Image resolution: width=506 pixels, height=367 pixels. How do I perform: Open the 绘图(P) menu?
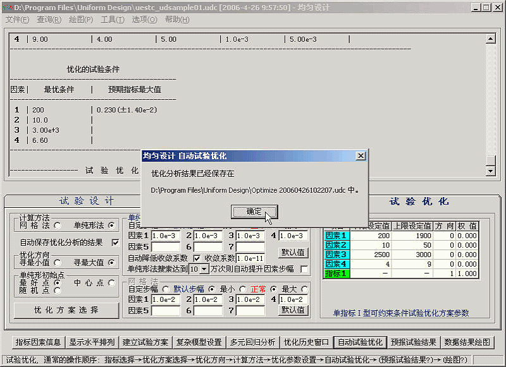coord(80,20)
